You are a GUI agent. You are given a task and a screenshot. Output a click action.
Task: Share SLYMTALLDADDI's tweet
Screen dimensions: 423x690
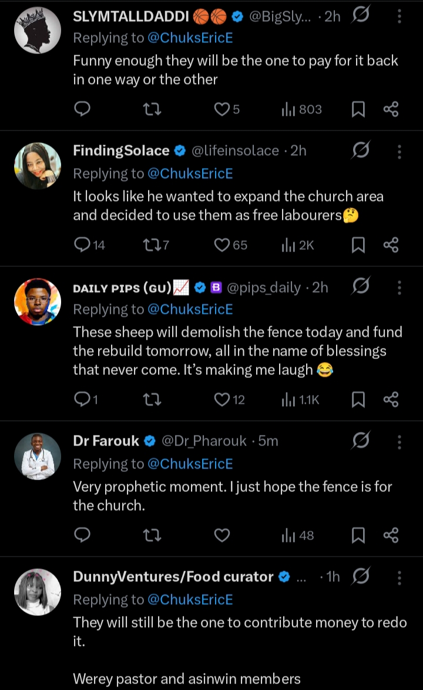pos(391,109)
